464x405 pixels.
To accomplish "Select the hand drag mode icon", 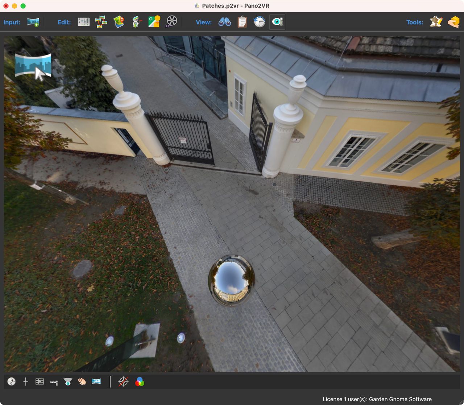I will 82,381.
